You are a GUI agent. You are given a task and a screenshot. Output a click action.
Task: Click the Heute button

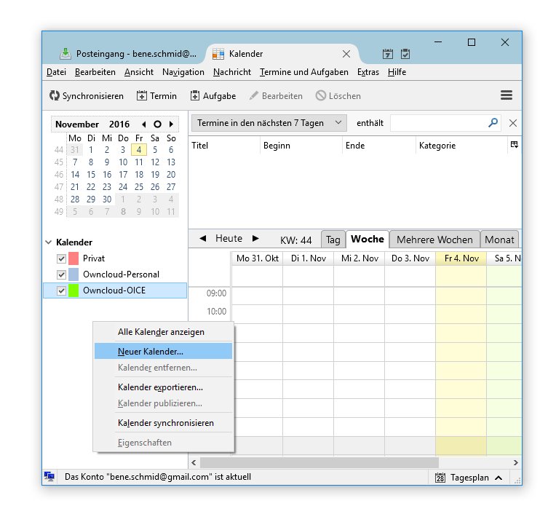tap(229, 238)
